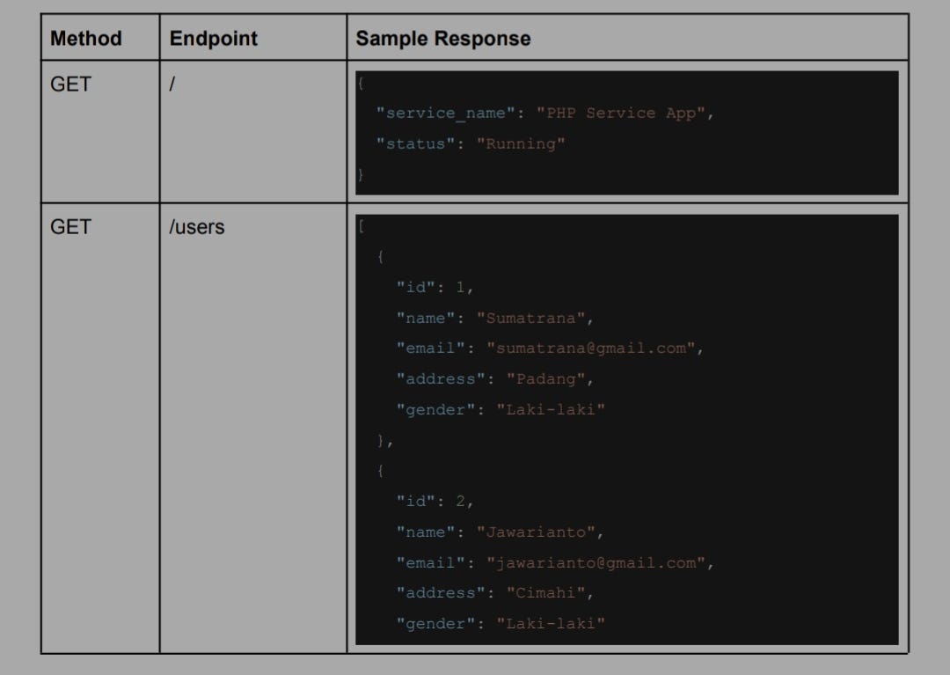This screenshot has width=950, height=675.
Task: Click the Sample Response column header
Action: click(x=442, y=38)
